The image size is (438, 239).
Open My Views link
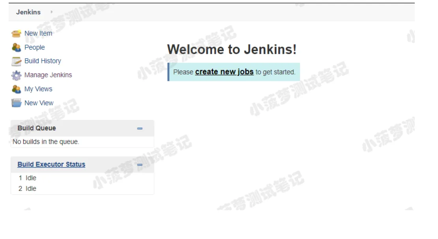(x=38, y=89)
